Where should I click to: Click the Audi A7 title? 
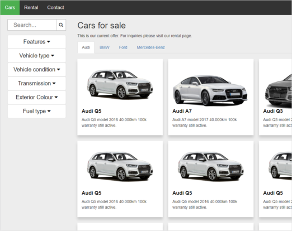182,111
